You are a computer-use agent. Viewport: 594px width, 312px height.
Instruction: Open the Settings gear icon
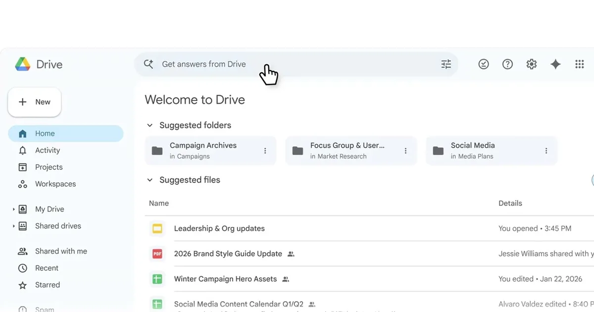click(532, 64)
